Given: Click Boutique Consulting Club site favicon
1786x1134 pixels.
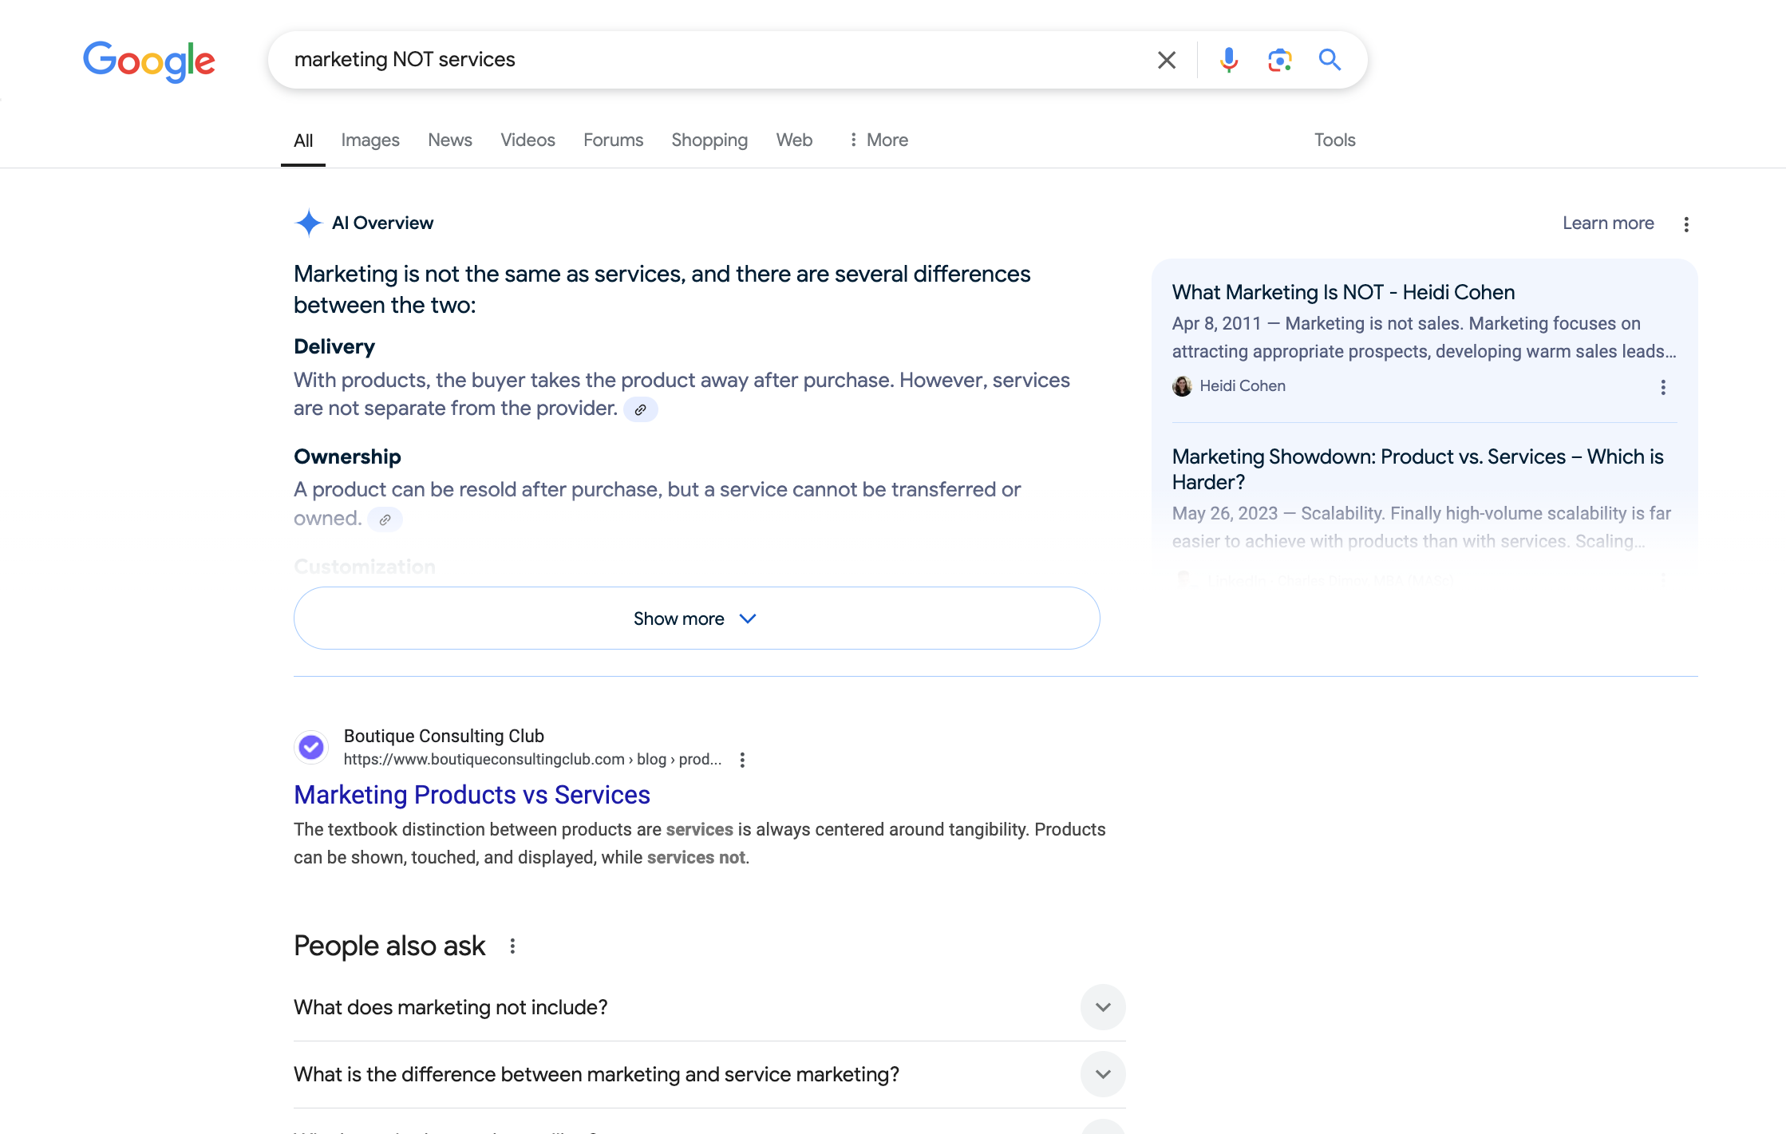Looking at the screenshot, I should (311, 747).
